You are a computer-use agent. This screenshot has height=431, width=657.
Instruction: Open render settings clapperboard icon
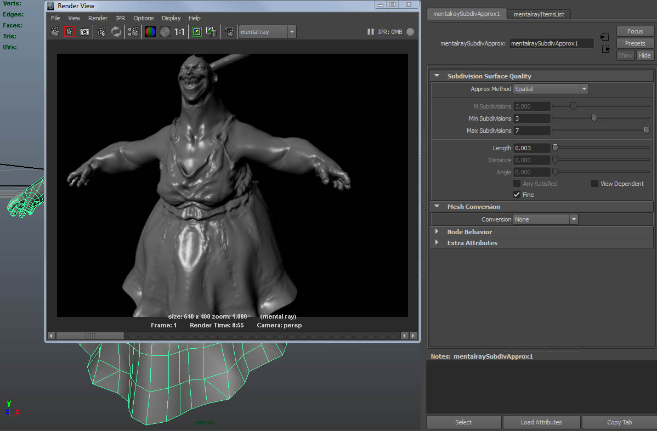click(x=133, y=32)
